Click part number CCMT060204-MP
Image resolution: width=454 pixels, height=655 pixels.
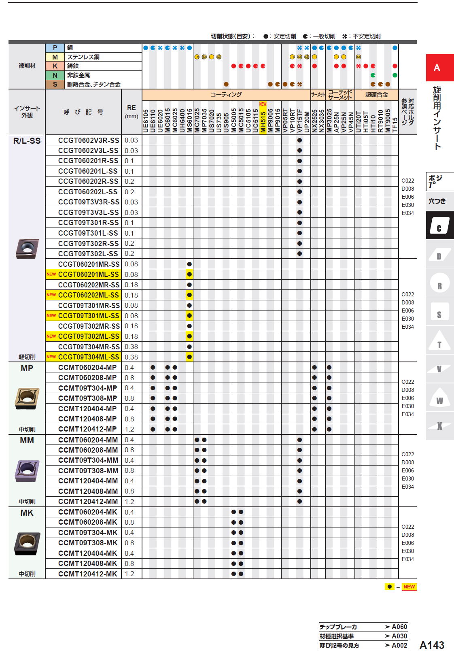pos(87,368)
